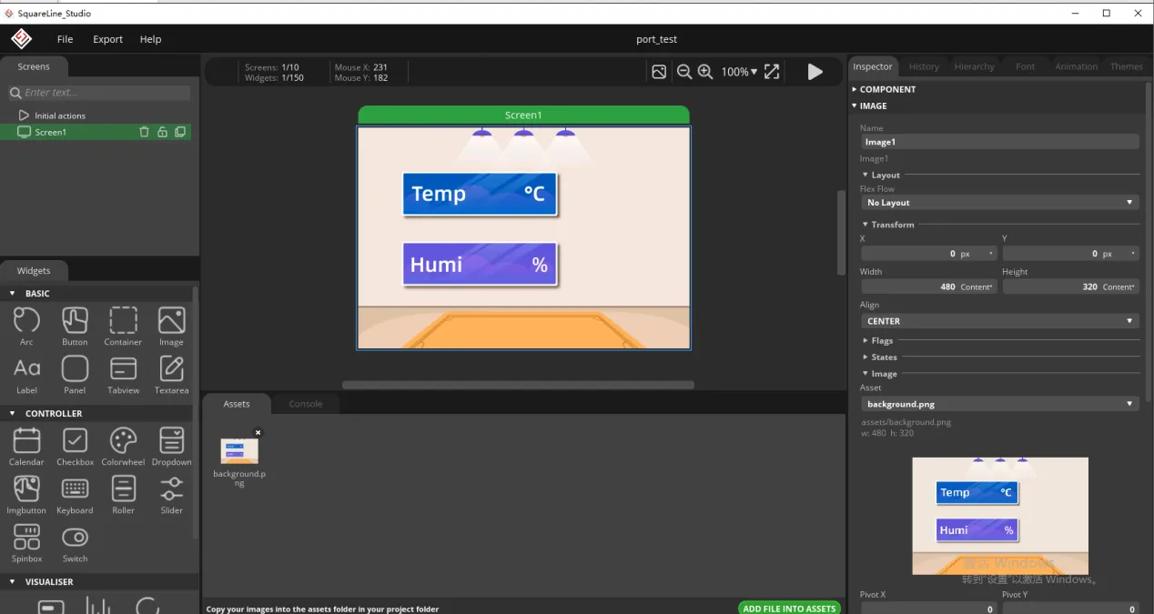1154x614 pixels.
Task: Click the Keyboard widget icon
Action: pos(75,489)
